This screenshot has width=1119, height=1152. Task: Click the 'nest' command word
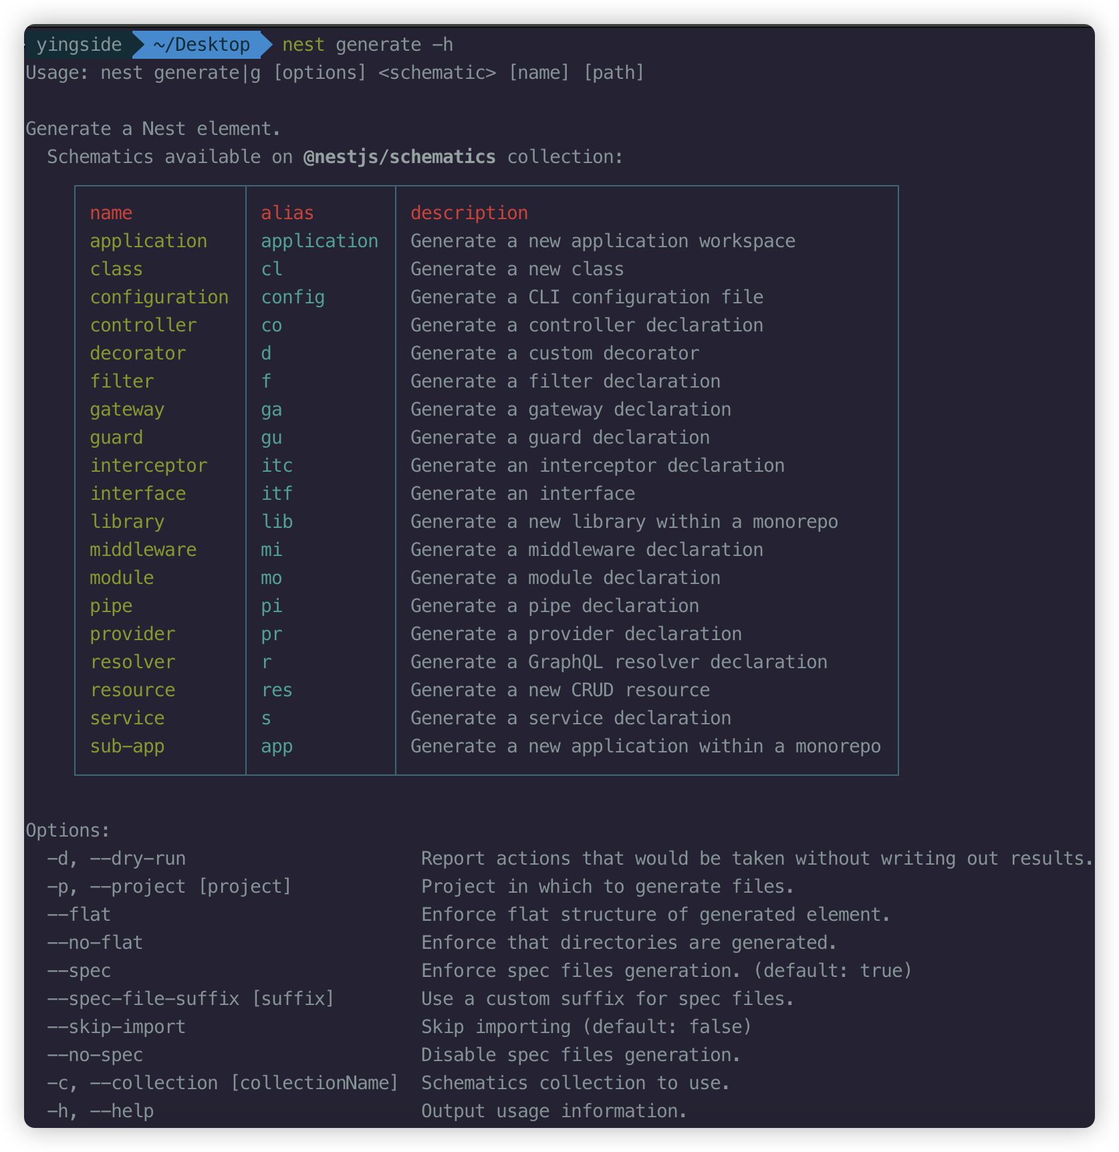pyautogui.click(x=303, y=45)
